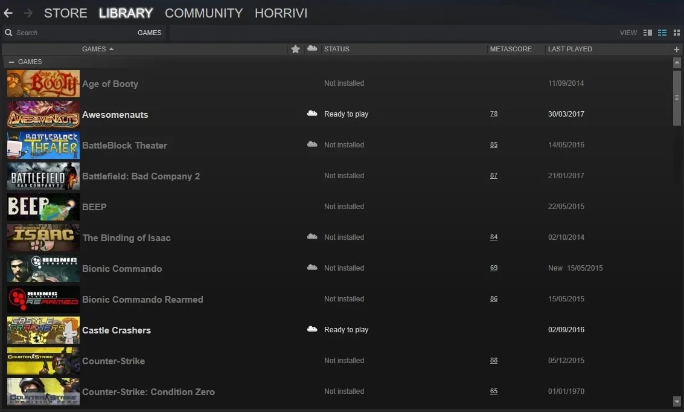Select the BEEP title
Screen dimensions: 684x412
(94, 207)
